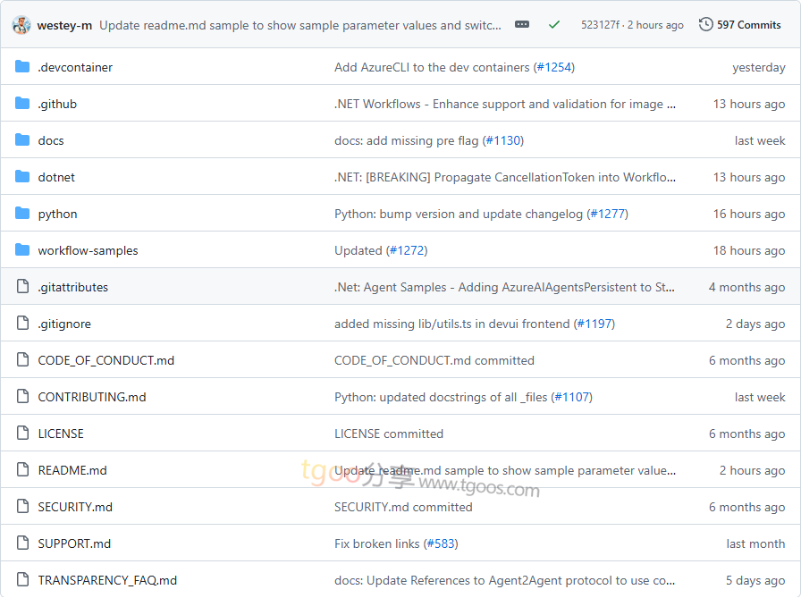Click the westey-m author avatar
The width and height of the screenshot is (801, 598).
[x=21, y=25]
